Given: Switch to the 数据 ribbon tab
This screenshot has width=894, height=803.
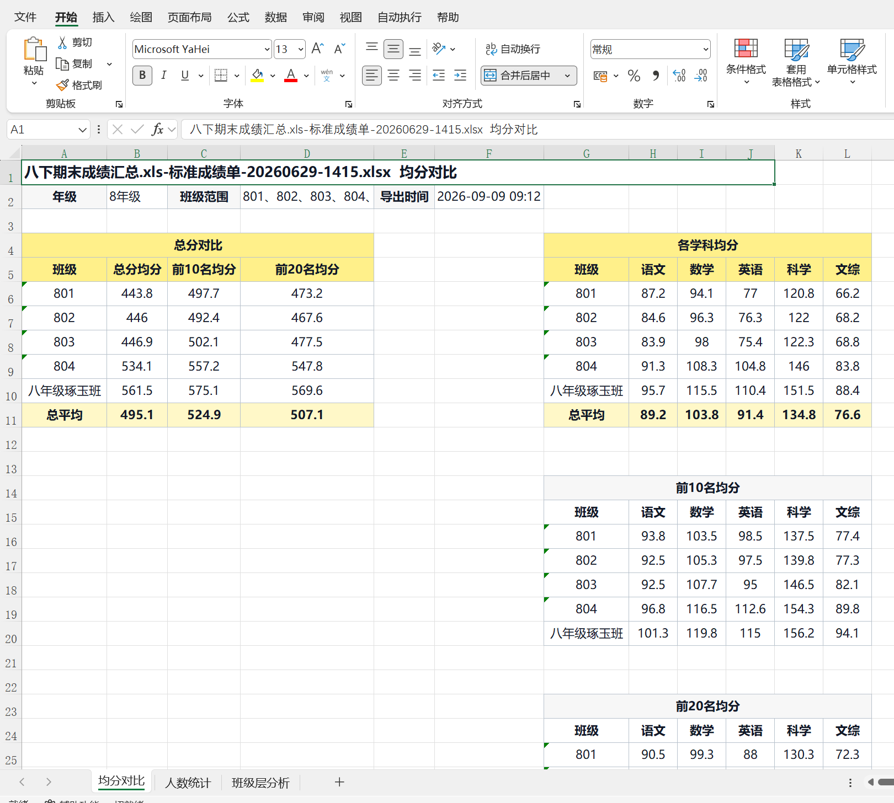Looking at the screenshot, I should coord(275,17).
